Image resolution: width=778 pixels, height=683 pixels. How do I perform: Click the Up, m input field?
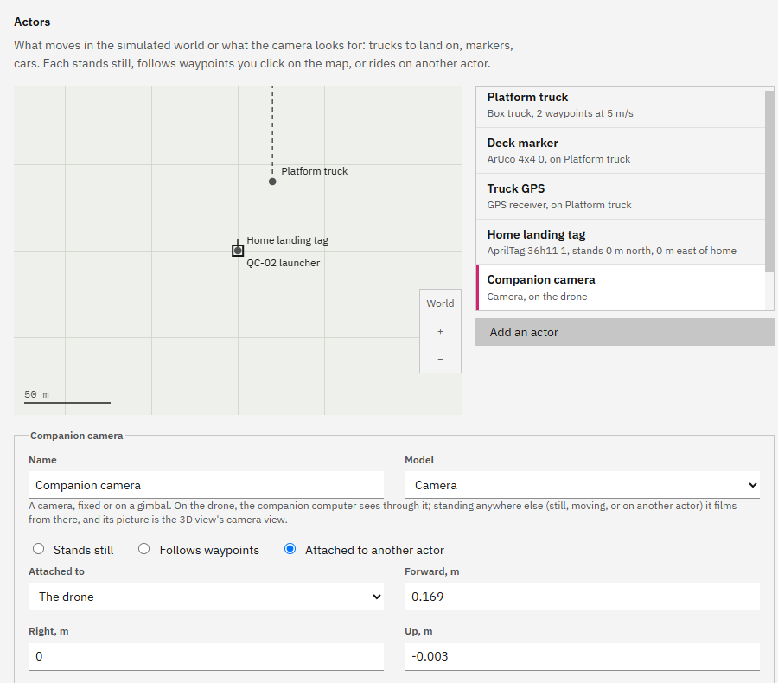(582, 656)
